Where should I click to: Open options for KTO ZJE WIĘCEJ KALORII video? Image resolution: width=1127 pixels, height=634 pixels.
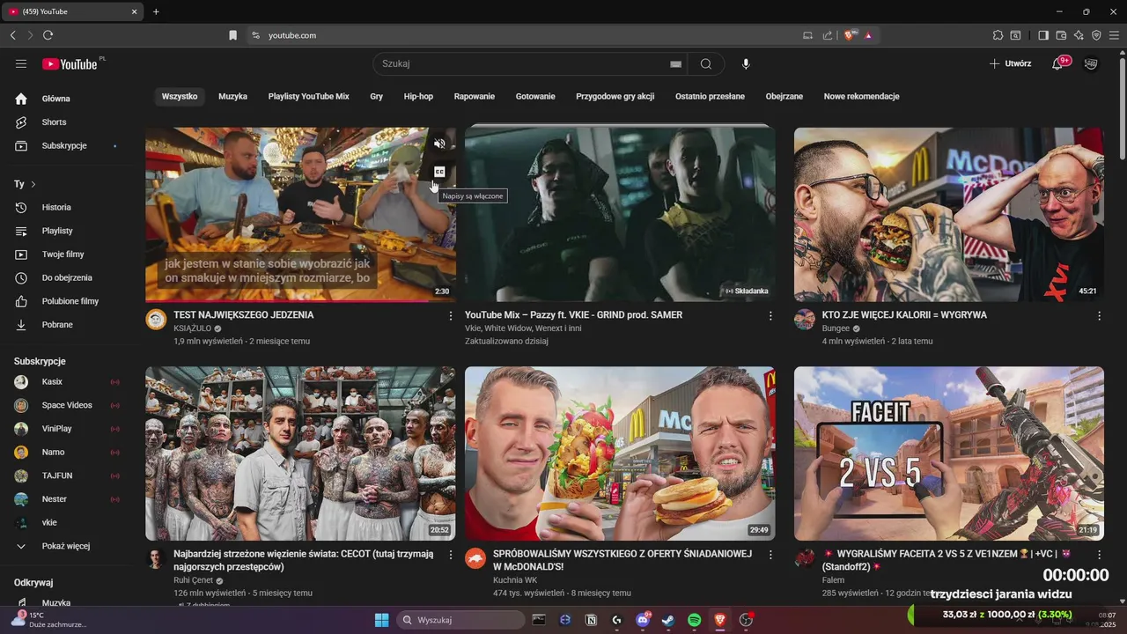pyautogui.click(x=1099, y=315)
